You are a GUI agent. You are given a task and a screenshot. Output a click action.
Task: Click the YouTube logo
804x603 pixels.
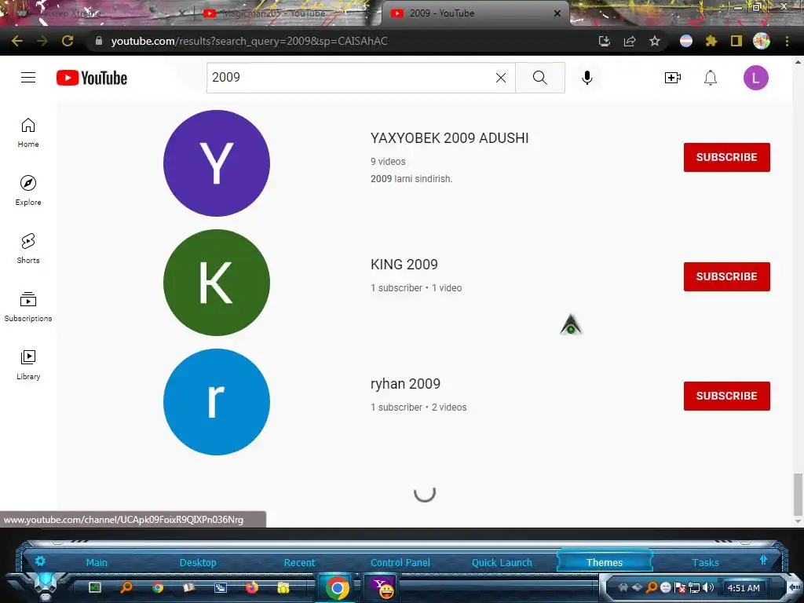click(x=92, y=78)
